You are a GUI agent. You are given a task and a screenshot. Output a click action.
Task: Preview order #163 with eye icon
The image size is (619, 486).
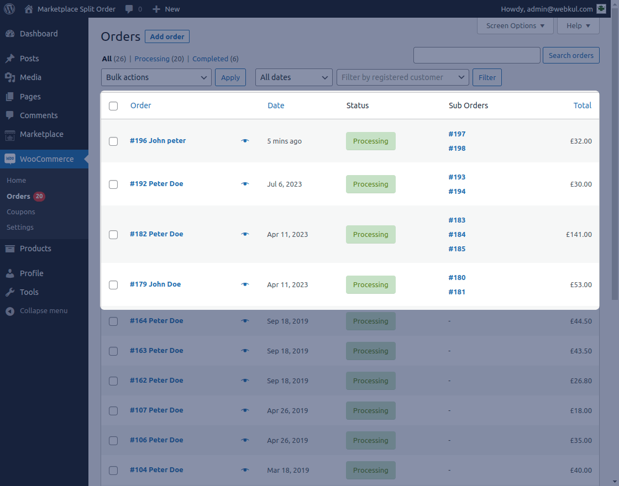(245, 351)
